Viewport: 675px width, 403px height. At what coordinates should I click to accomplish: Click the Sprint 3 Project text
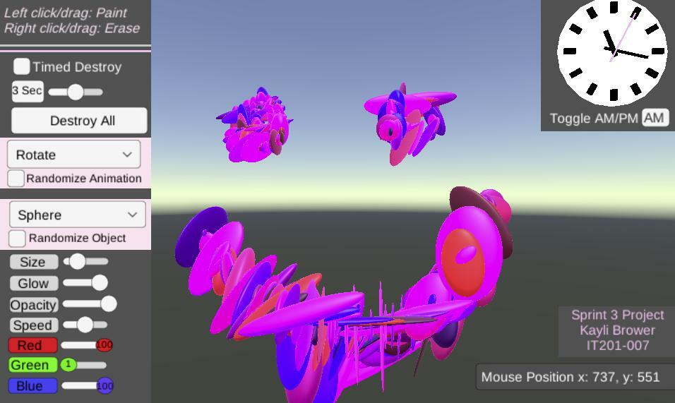pyautogui.click(x=617, y=315)
